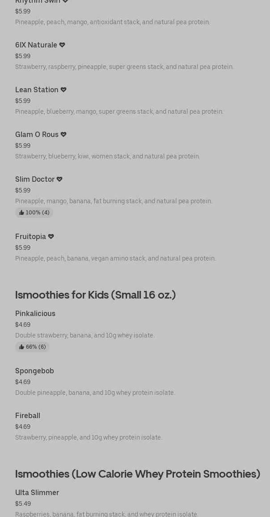The width and height of the screenshot is (270, 517).
Task: Select the Fruitopia smoothie item
Action: click(30, 237)
